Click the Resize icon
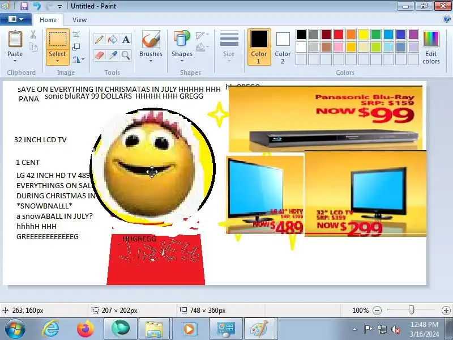 pyautogui.click(x=76, y=47)
